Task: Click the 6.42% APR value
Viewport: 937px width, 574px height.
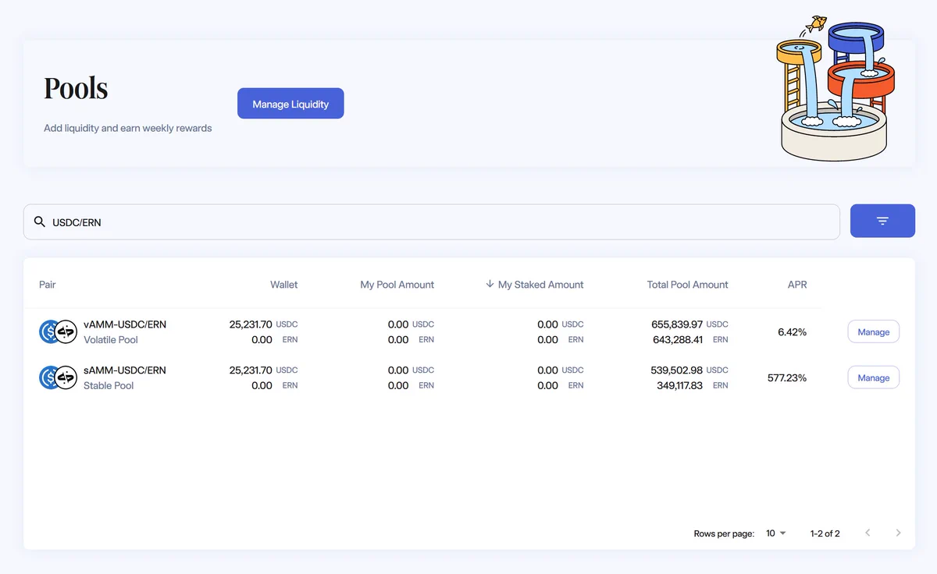Action: tap(792, 332)
